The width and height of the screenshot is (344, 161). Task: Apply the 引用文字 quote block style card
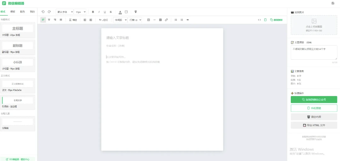[18, 102]
